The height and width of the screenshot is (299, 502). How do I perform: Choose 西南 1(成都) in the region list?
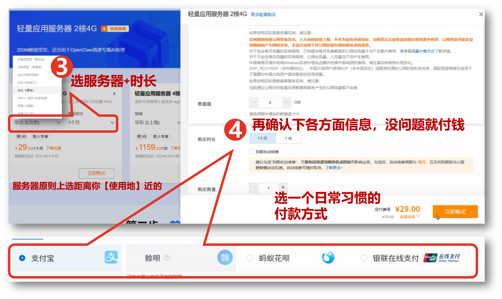[26, 106]
